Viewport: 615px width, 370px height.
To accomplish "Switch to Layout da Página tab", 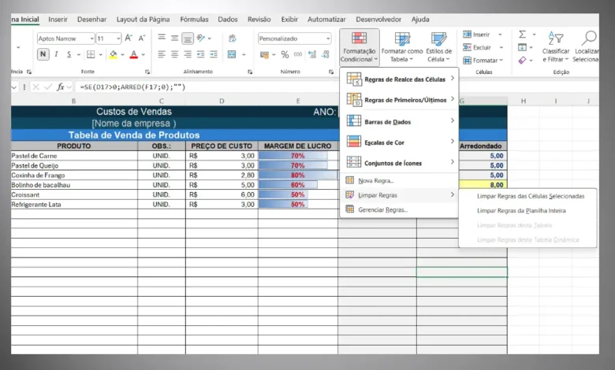I will 143,19.
